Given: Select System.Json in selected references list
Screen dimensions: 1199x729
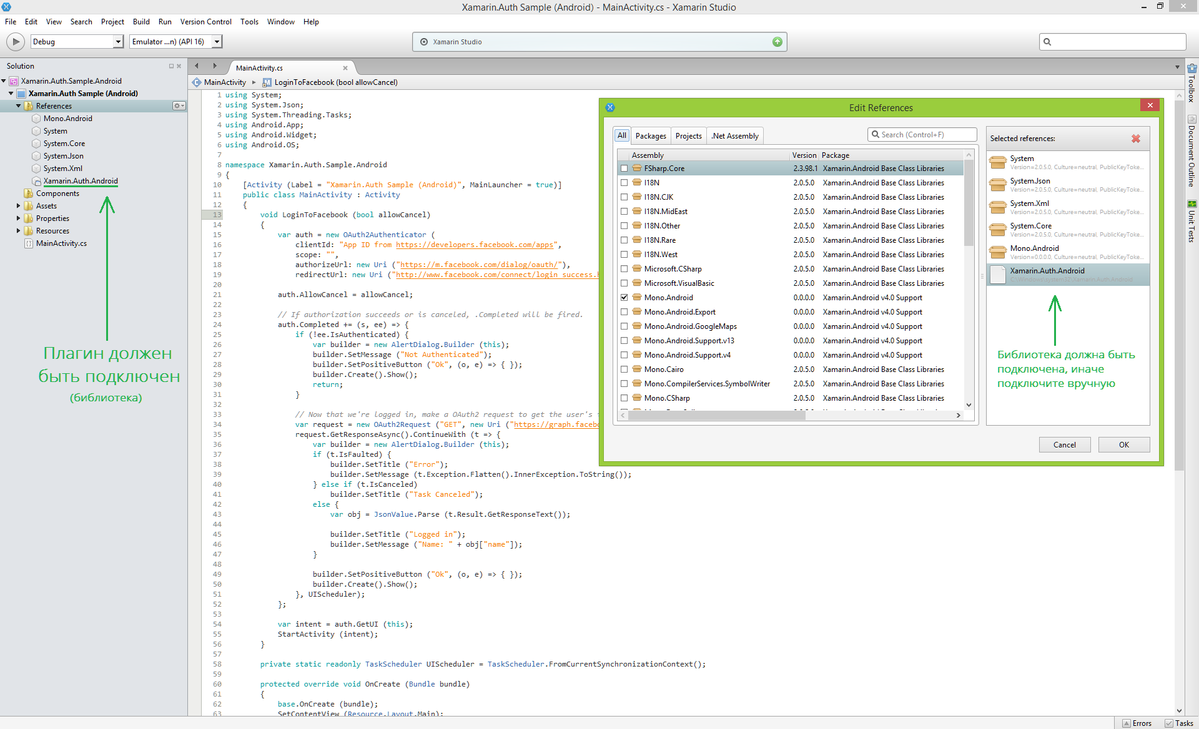Looking at the screenshot, I should tap(1068, 185).
